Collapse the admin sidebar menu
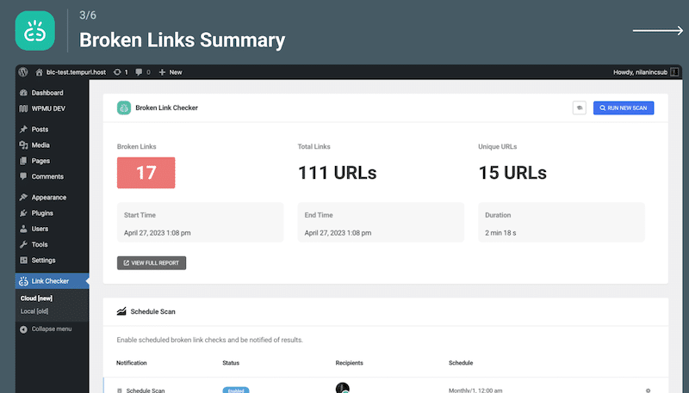The height and width of the screenshot is (393, 689). tap(46, 329)
